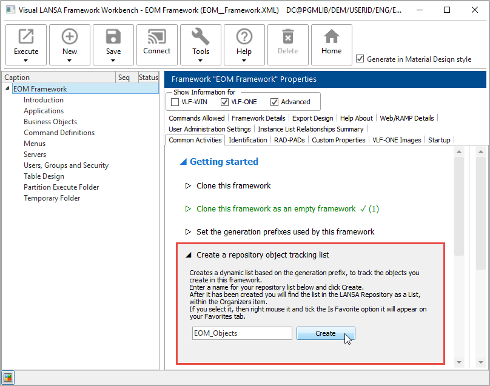Click the EOM_Objects name input field
490x386 pixels.
(x=242, y=333)
